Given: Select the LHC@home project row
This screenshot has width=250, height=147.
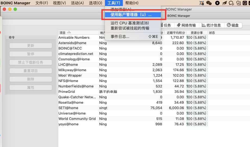Looking at the screenshot, I should pyautogui.click(x=154, y=64).
